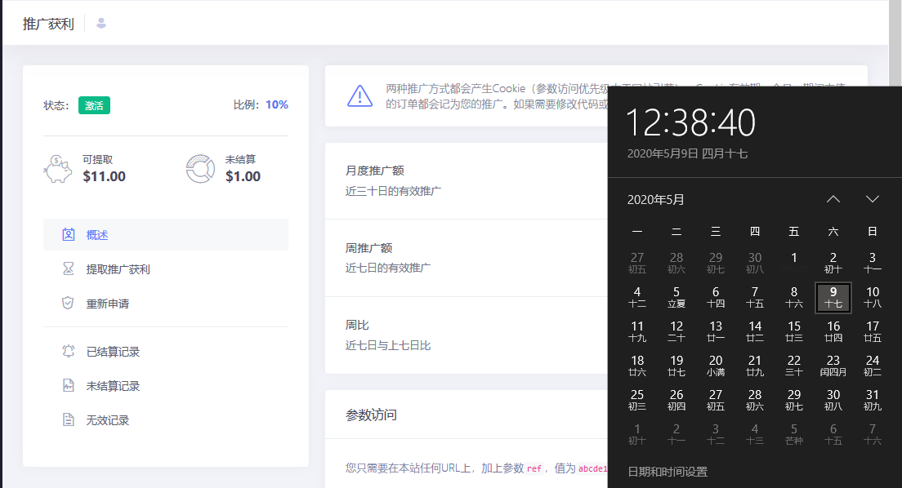Select highlighted date May 9
902x488 pixels.
[x=833, y=297]
